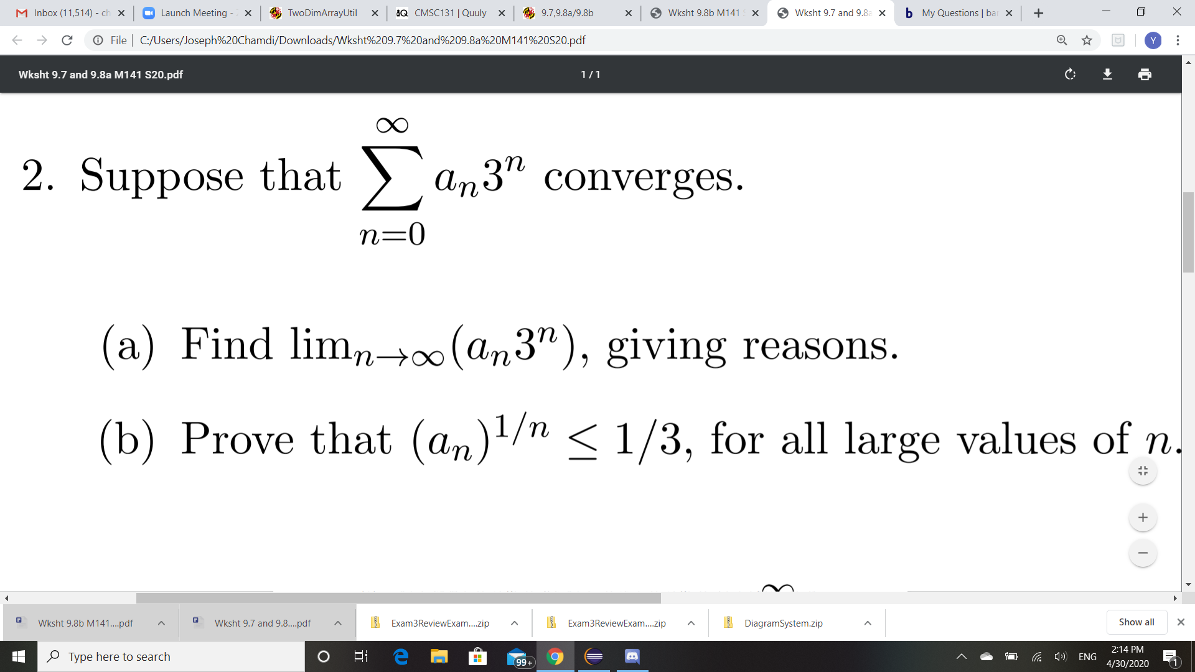
Task: Click the PDF download icon
Action: [x=1107, y=74]
